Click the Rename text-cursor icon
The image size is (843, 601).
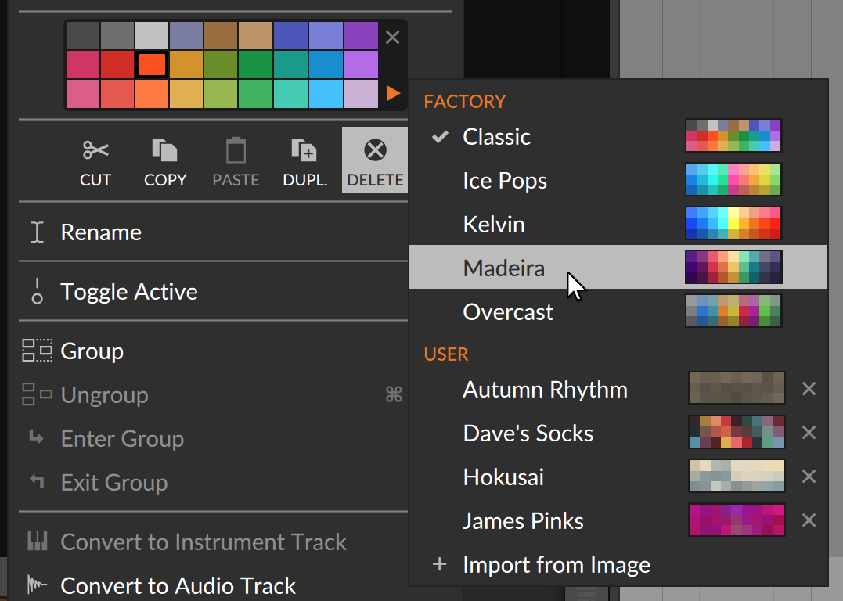(35, 232)
